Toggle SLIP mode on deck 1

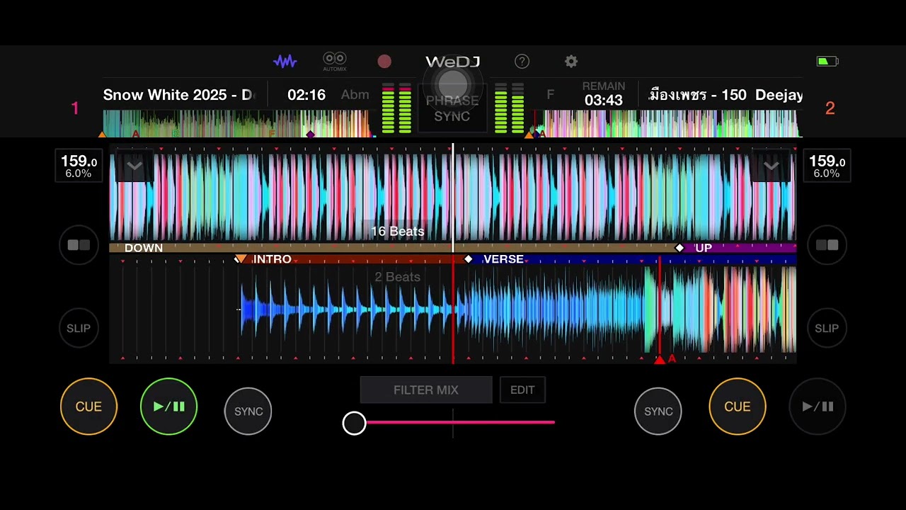(79, 328)
